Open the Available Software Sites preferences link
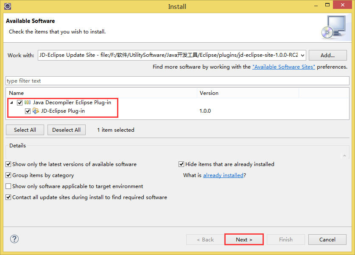This screenshot has width=355, height=255. [x=283, y=67]
